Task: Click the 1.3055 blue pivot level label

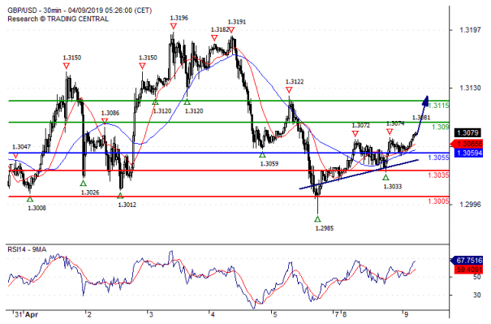Action: click(x=438, y=158)
